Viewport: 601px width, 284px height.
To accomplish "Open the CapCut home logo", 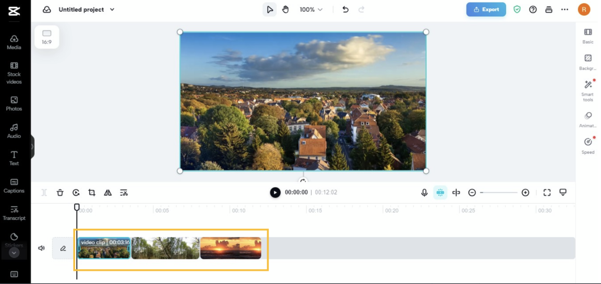I will coord(14,11).
